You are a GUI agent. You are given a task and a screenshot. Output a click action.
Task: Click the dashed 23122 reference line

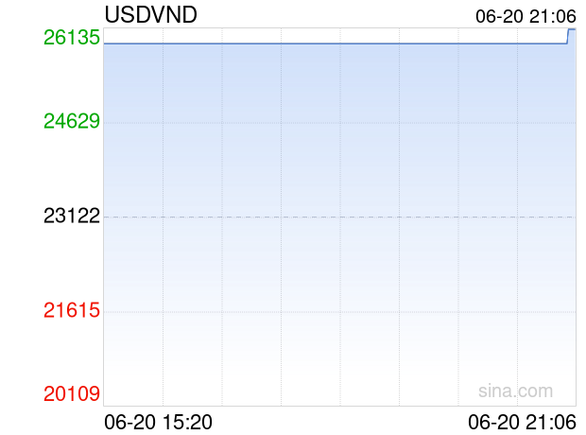[339, 217]
